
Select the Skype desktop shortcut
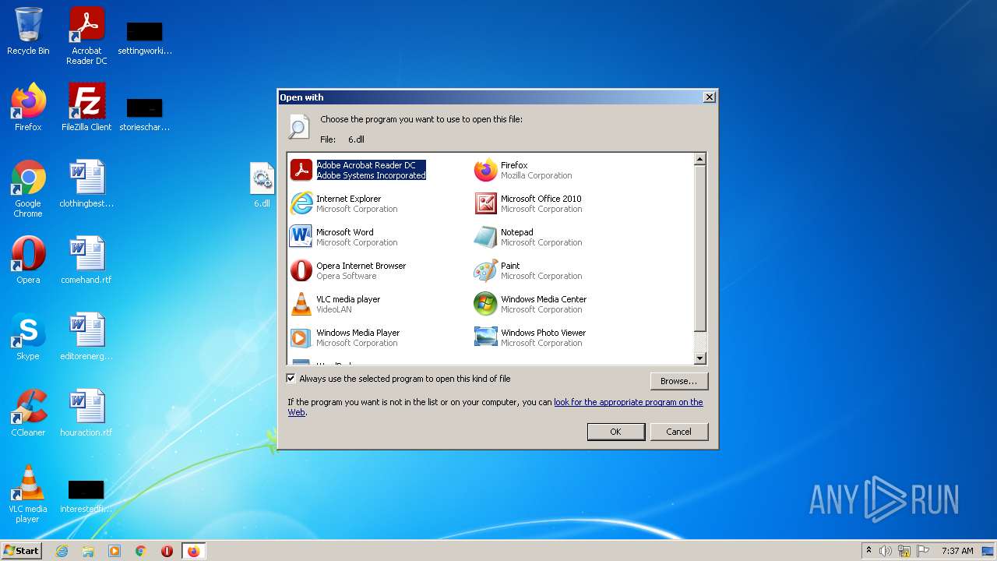(x=28, y=337)
